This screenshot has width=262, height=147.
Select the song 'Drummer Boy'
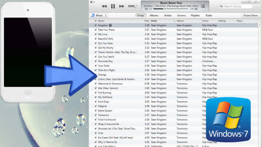point(105,61)
